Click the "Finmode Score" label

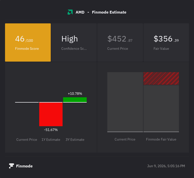click(x=27, y=49)
